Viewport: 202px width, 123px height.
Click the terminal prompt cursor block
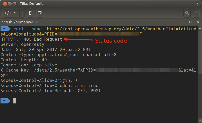pyautogui.click(x=15, y=101)
